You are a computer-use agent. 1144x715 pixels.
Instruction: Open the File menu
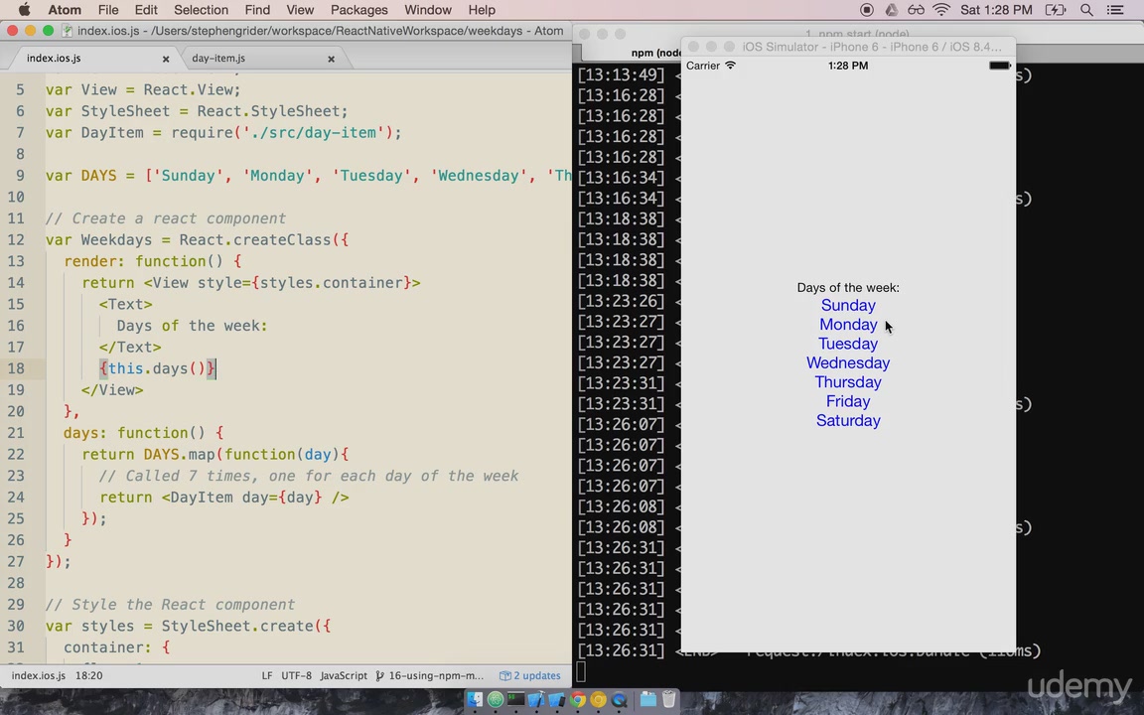click(x=108, y=10)
